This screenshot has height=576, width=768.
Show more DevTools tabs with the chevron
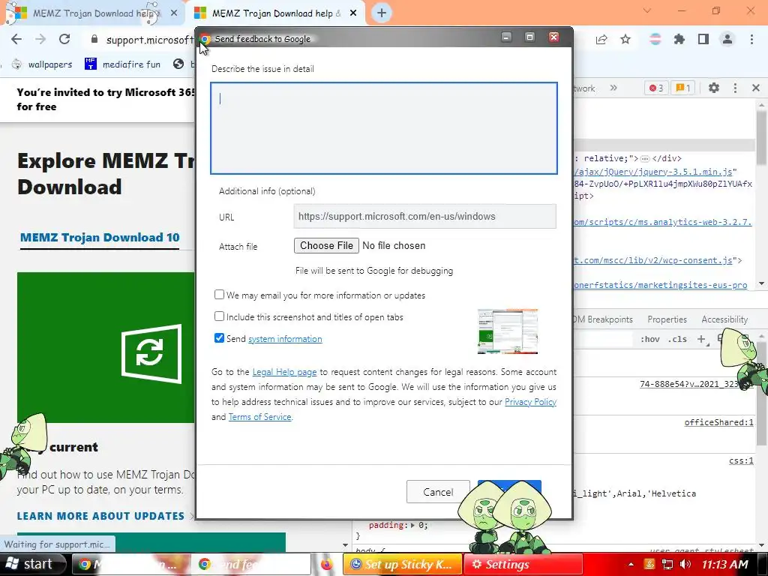coord(613,88)
